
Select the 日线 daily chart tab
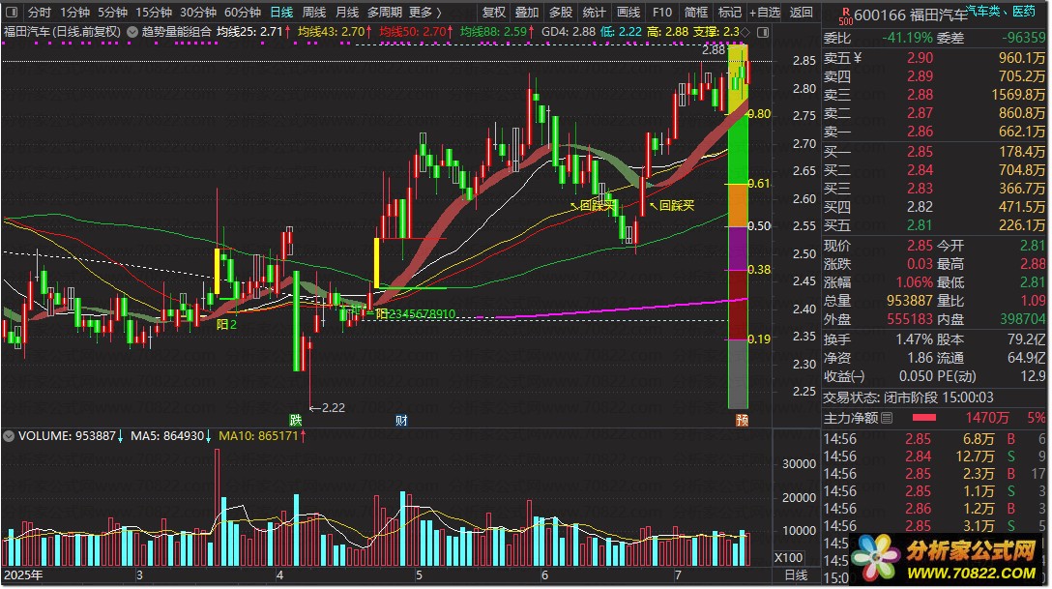click(x=281, y=12)
